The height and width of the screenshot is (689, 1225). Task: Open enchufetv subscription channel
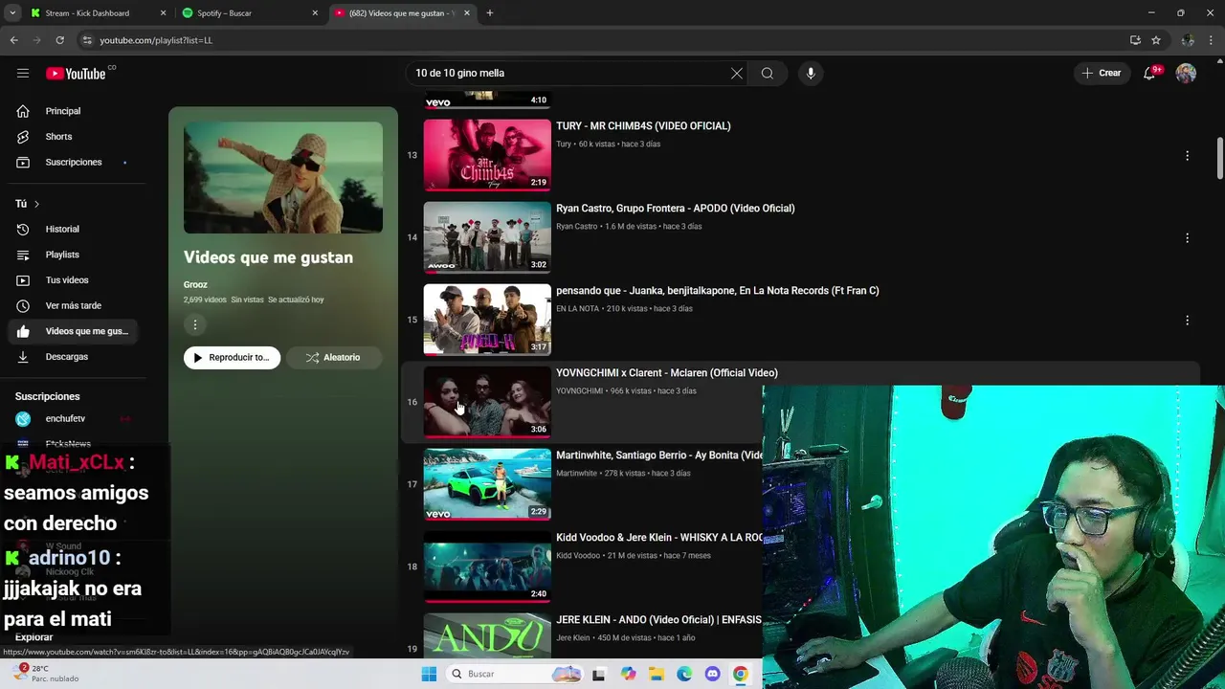(x=65, y=418)
